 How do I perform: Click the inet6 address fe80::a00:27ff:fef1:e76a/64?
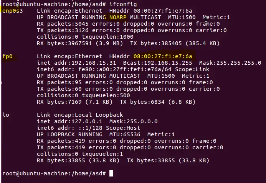coord(125,69)
